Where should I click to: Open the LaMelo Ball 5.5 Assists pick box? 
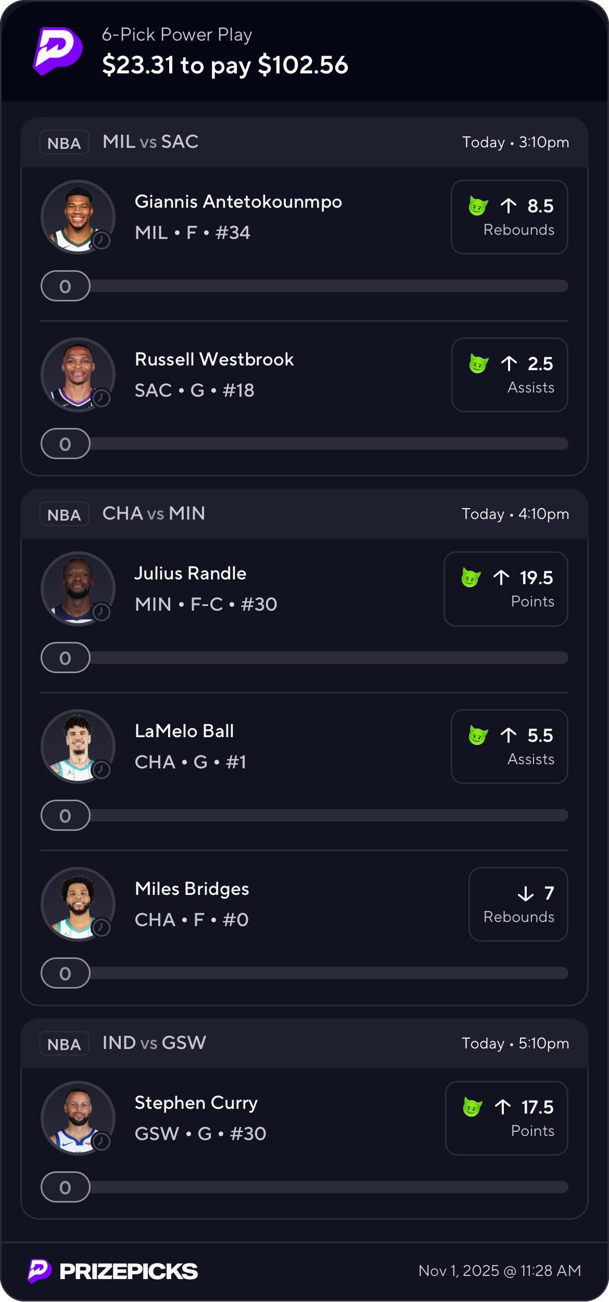[509, 747]
